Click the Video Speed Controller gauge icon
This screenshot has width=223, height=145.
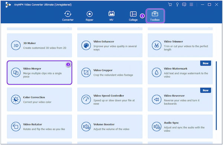pyautogui.click(x=86, y=99)
